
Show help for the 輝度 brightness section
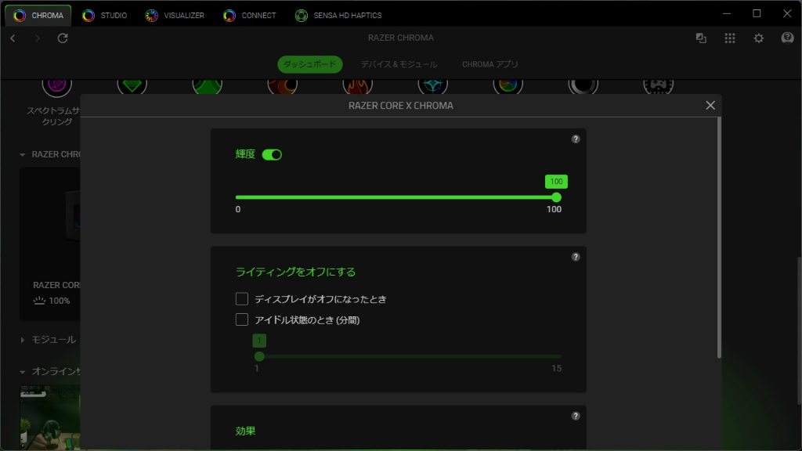(576, 139)
